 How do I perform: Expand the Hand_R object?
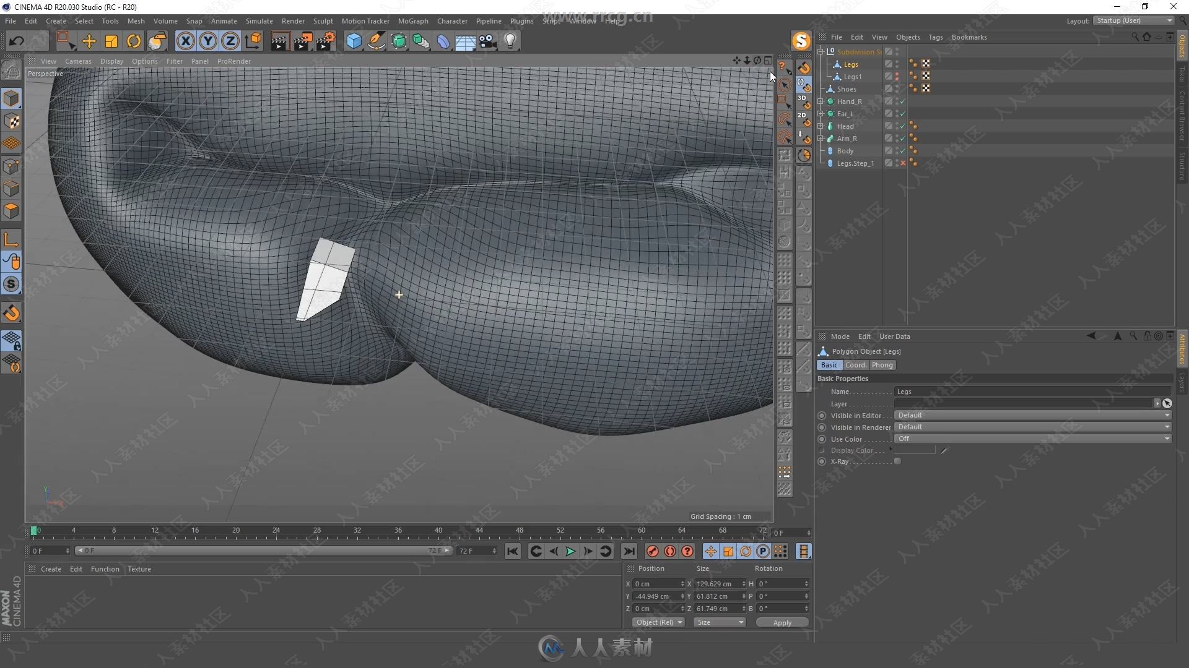821,101
